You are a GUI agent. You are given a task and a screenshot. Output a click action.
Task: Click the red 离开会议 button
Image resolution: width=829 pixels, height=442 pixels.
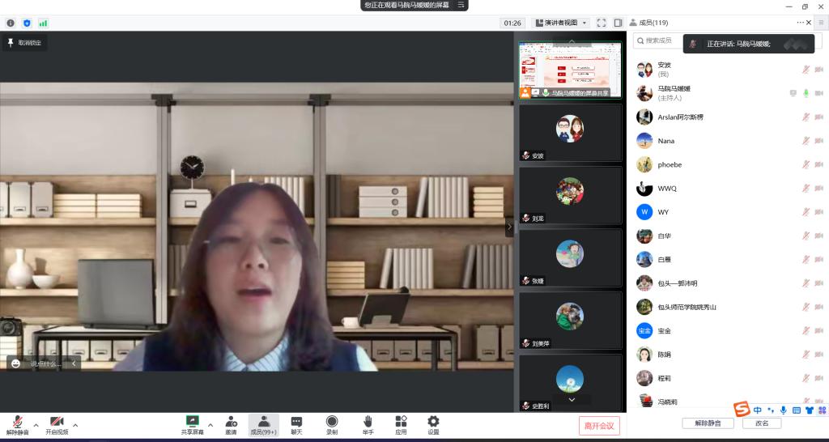tap(600, 425)
